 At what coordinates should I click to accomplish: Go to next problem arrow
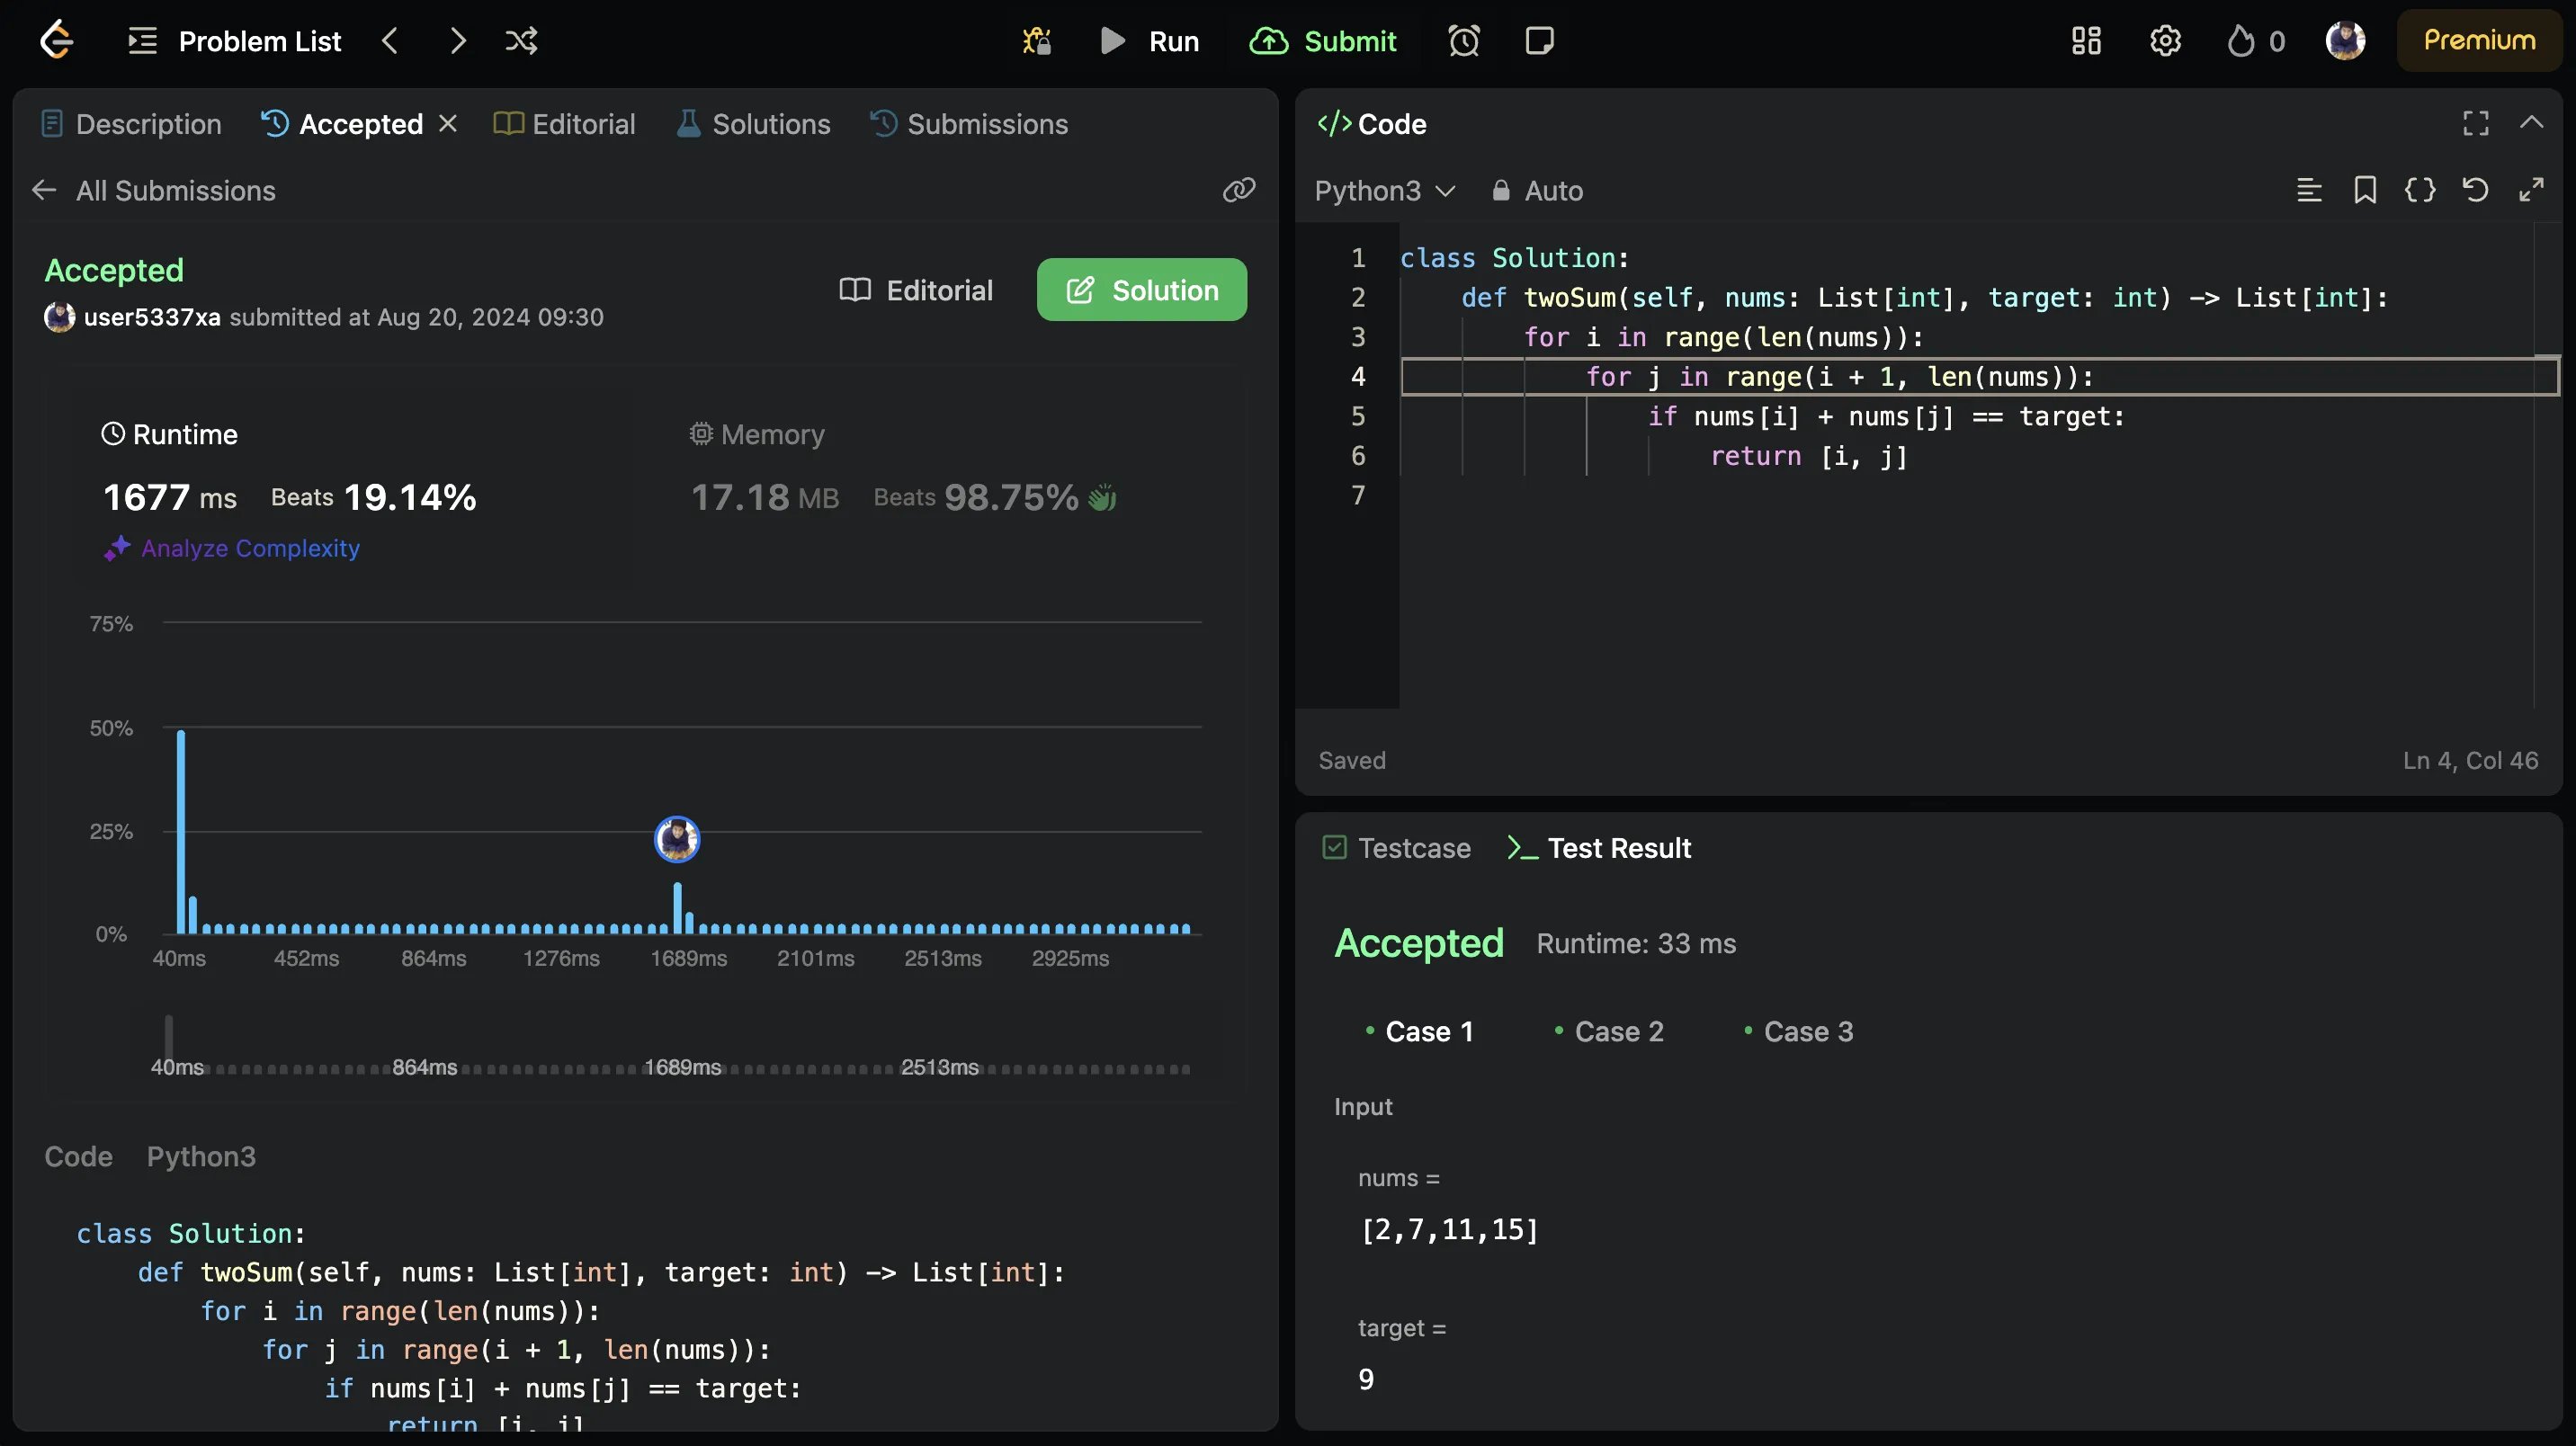click(457, 41)
